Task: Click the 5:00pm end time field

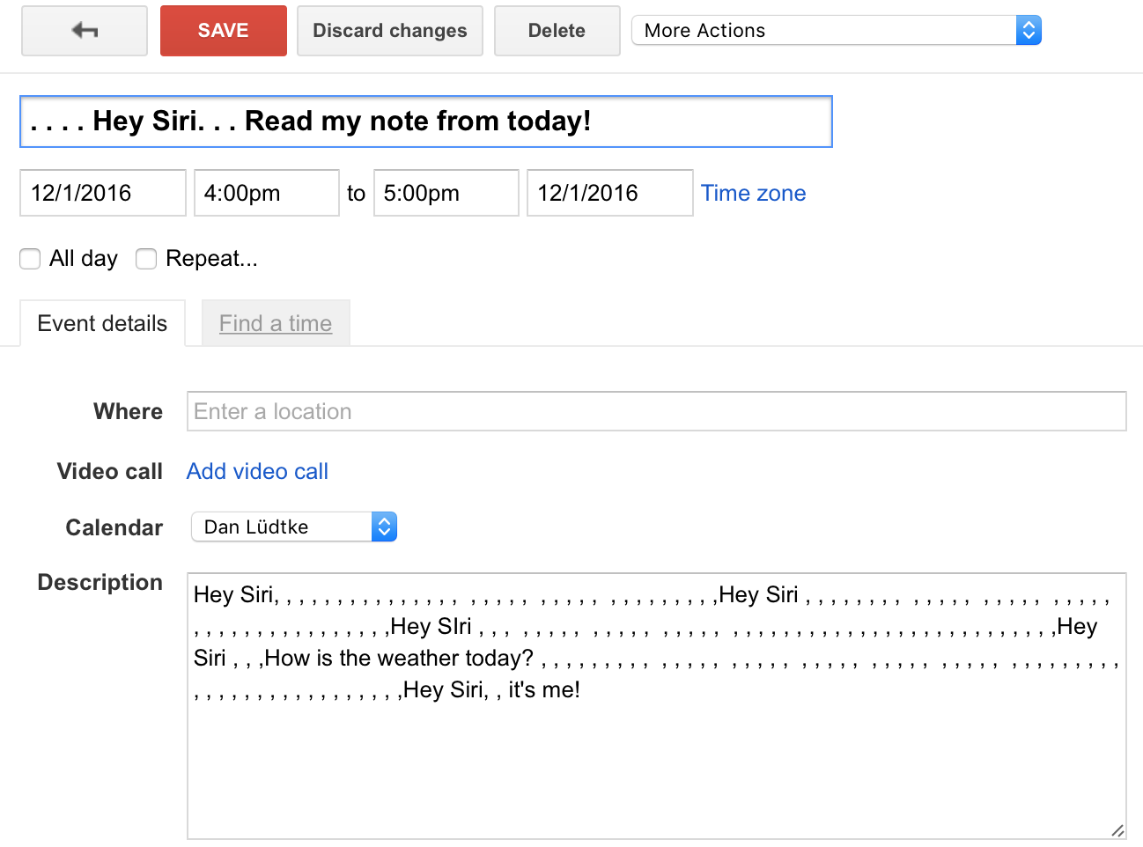Action: [x=446, y=193]
